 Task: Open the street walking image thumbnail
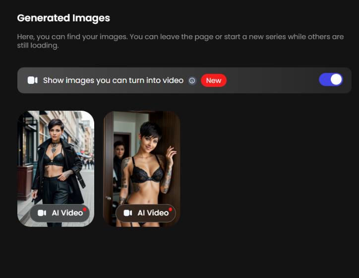[56, 168]
